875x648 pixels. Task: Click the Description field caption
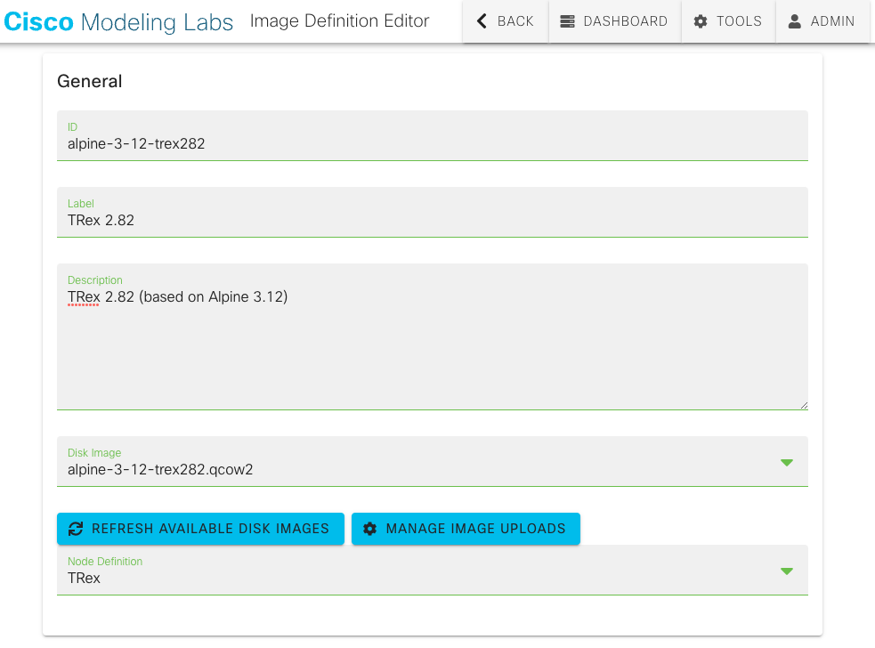[x=95, y=280]
